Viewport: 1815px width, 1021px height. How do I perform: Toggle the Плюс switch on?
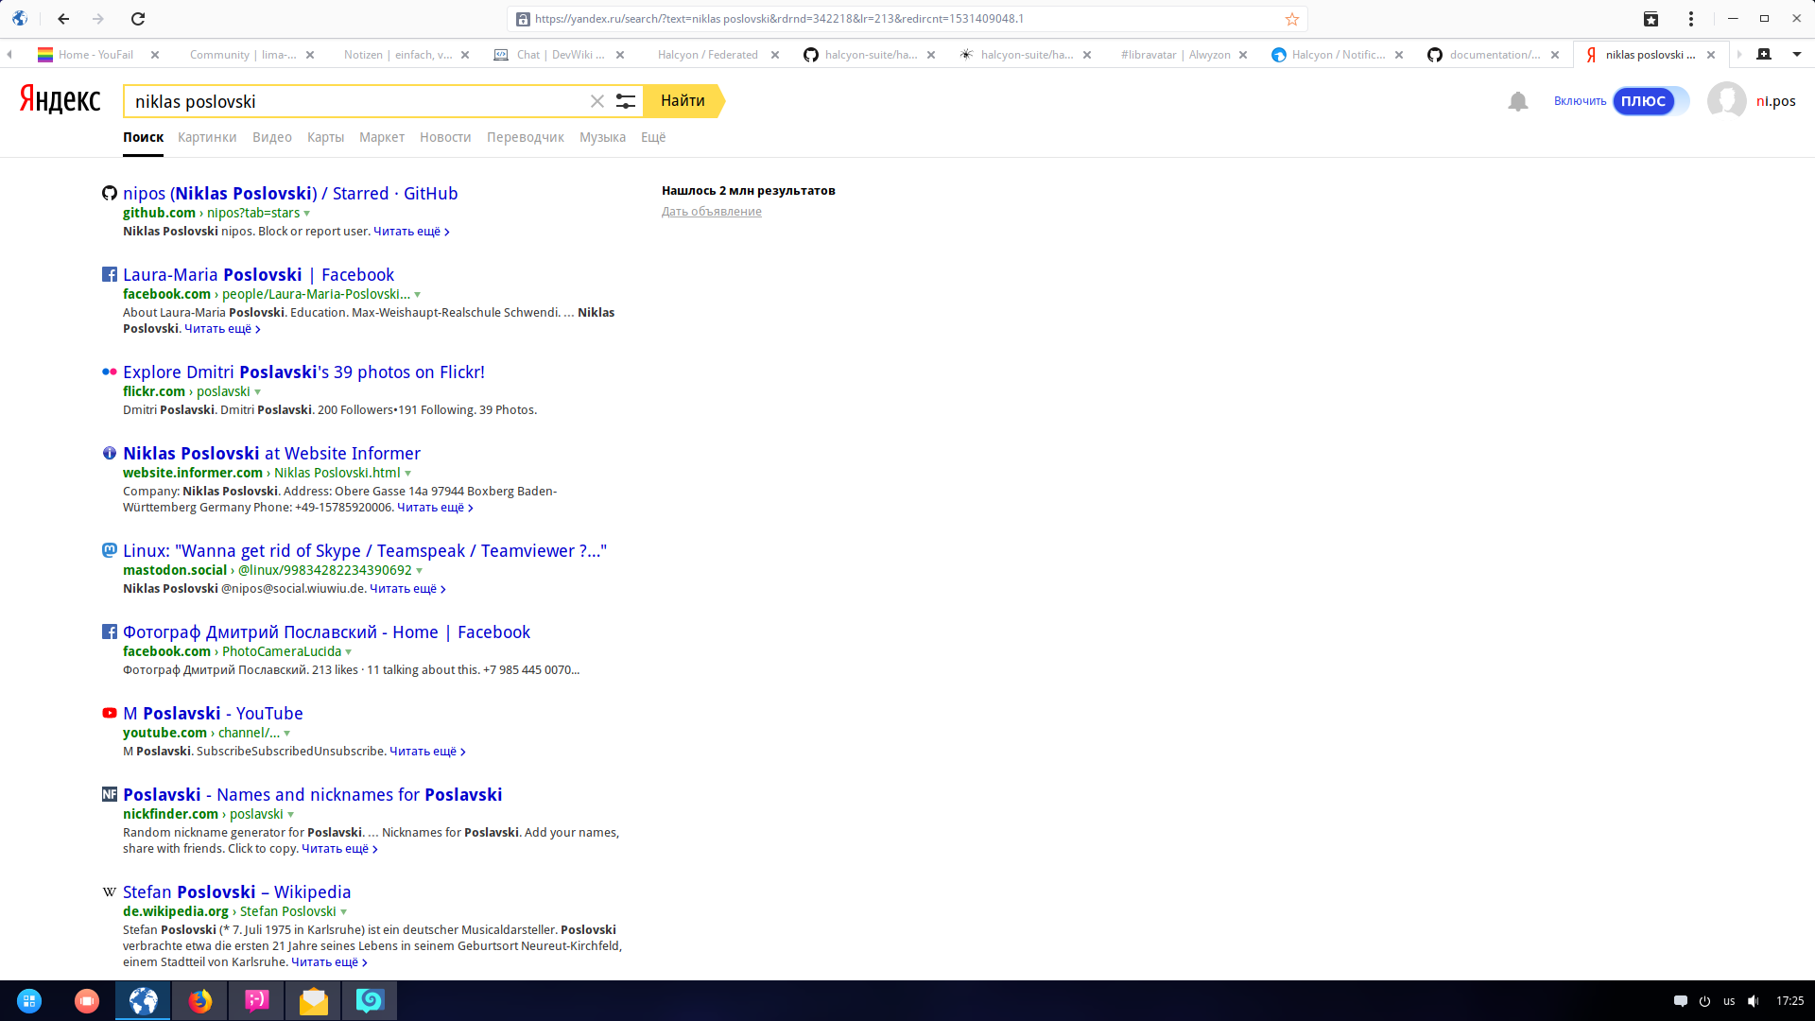[1650, 101]
